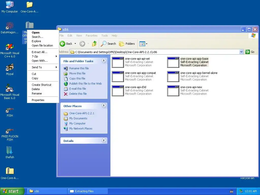The image size is (260, 195).
Task: Expand the 7-Zip submenu
Action: (x=43, y=56)
